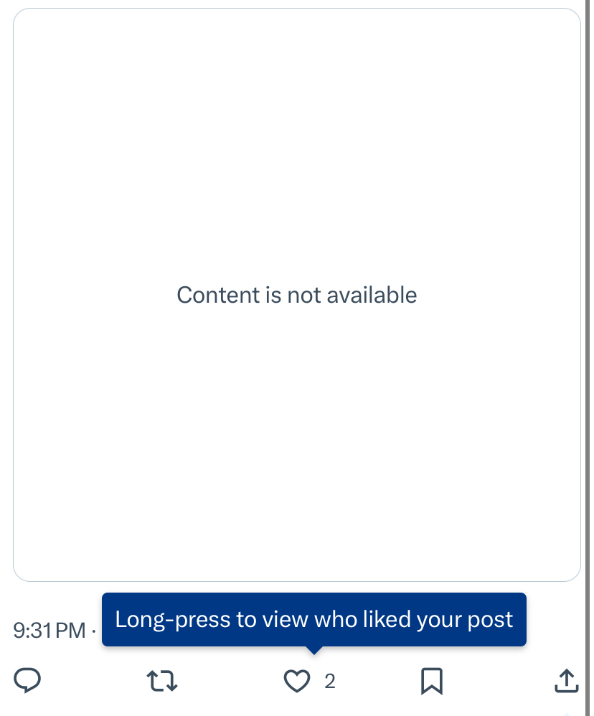This screenshot has width=594, height=716.
Task: Expand share options from the share icon
Action: pos(566,680)
